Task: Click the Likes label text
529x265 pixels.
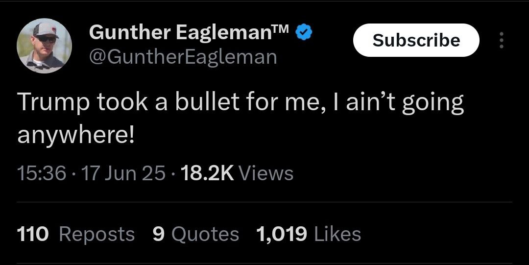Action: tap(337, 234)
